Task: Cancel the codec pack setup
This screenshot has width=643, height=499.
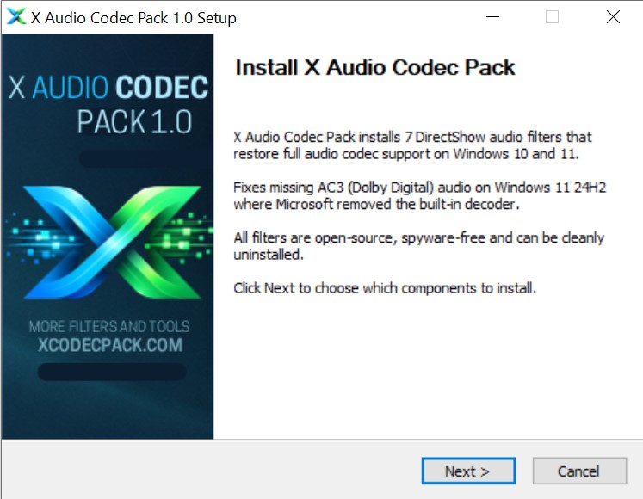Action: point(579,471)
